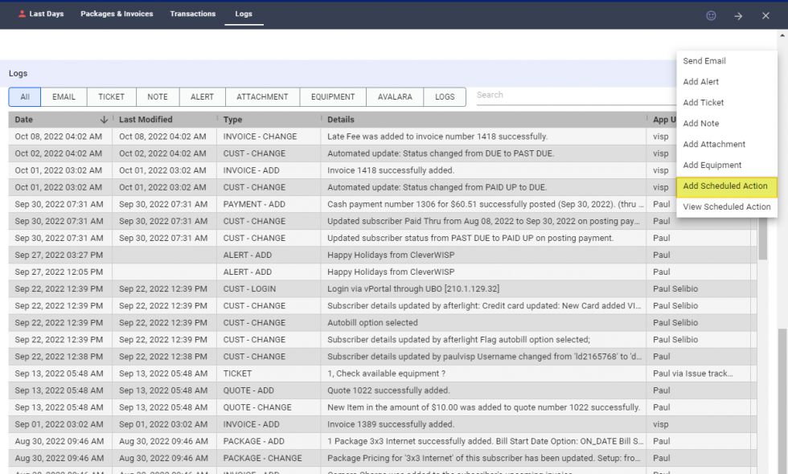This screenshot has width=788, height=474.
Task: Open the Packages & Invoices tab
Action: [117, 14]
